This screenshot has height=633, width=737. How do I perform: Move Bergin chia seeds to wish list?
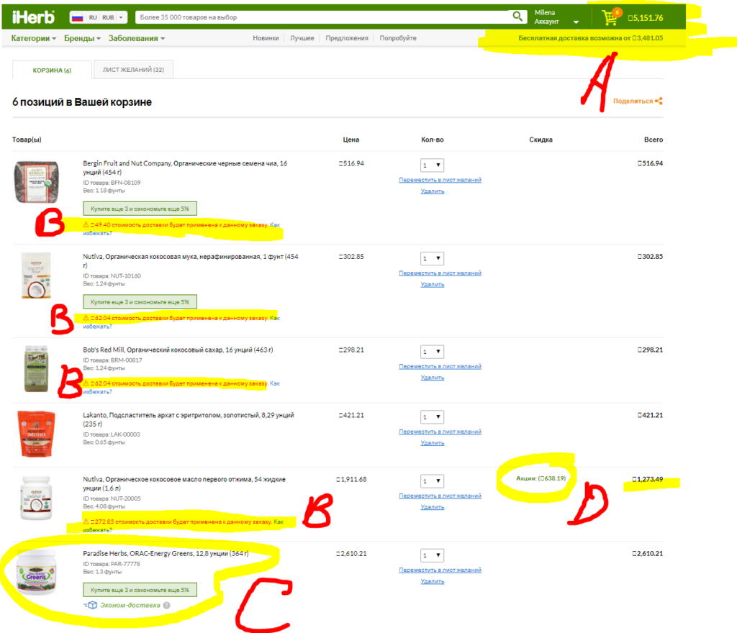(440, 180)
